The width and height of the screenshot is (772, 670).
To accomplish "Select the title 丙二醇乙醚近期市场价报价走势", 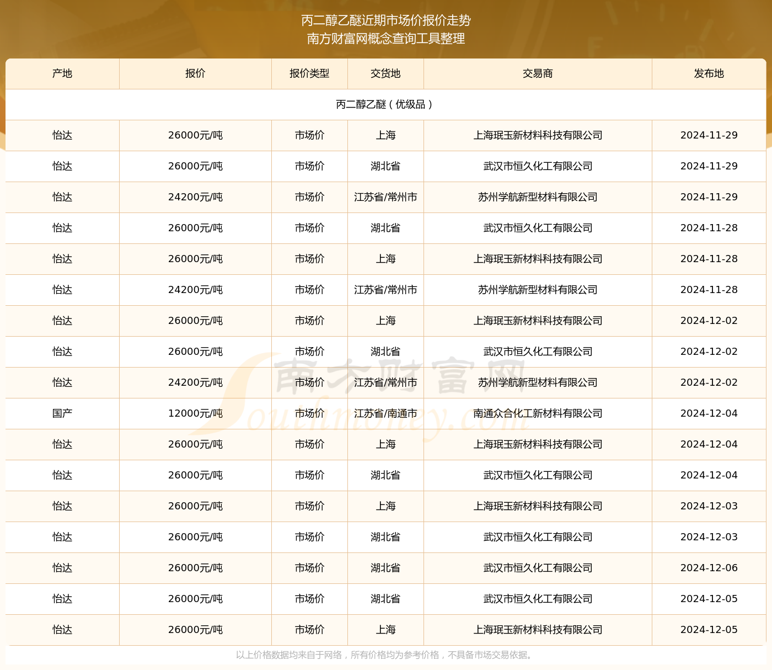I will pyautogui.click(x=386, y=20).
